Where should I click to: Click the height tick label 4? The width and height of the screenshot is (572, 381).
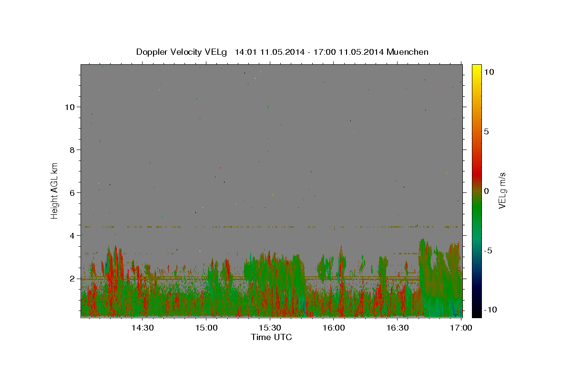pos(72,236)
